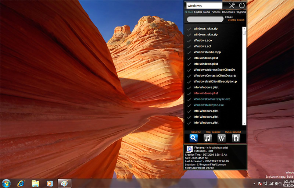Click the Size 0.8144531 KB detail
This screenshot has width=294, height=188.
[197, 158]
